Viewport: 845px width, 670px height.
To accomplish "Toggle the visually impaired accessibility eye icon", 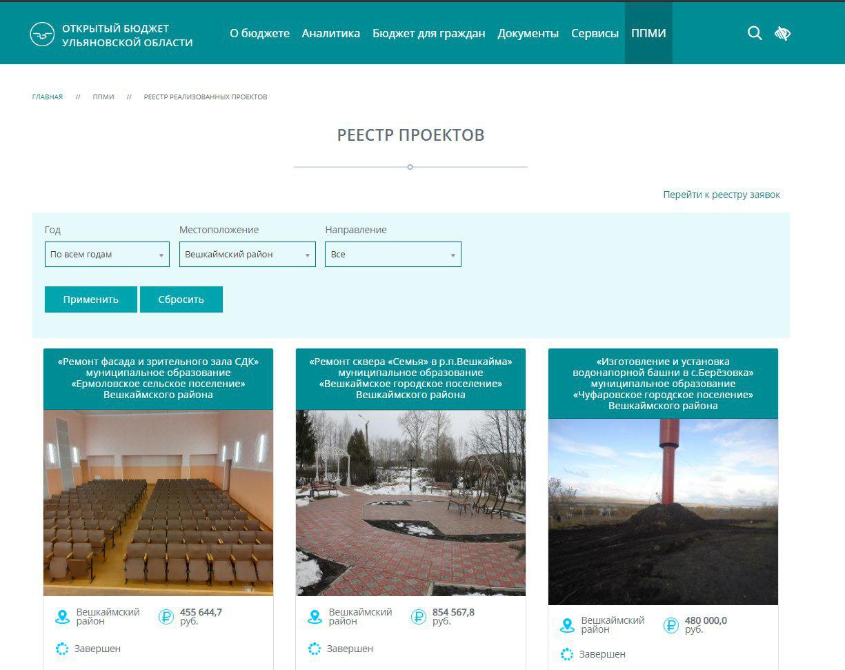I will point(782,33).
